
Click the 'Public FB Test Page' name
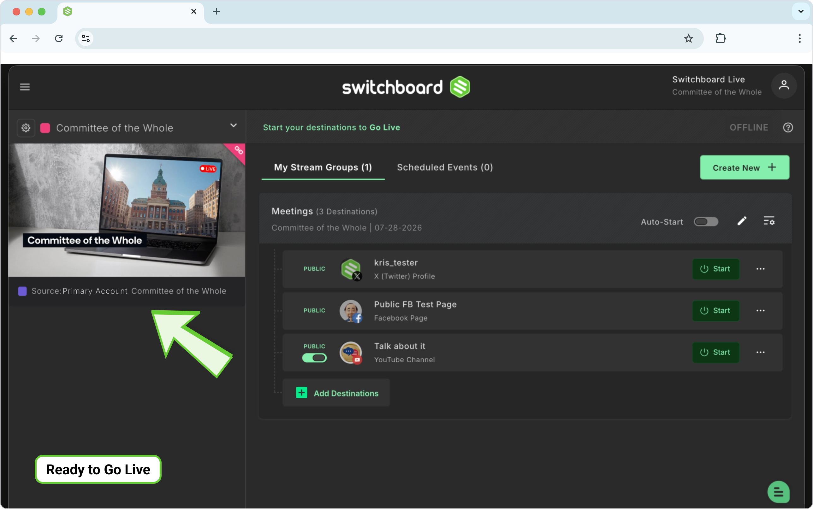click(x=415, y=304)
